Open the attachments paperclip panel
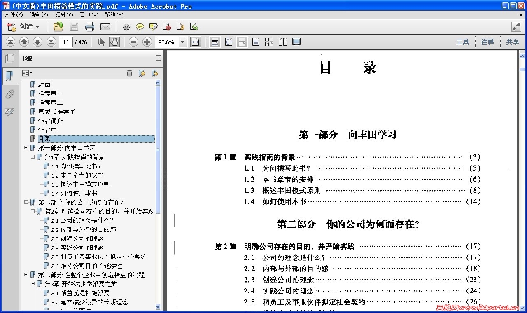The image size is (527, 313). click(9, 94)
